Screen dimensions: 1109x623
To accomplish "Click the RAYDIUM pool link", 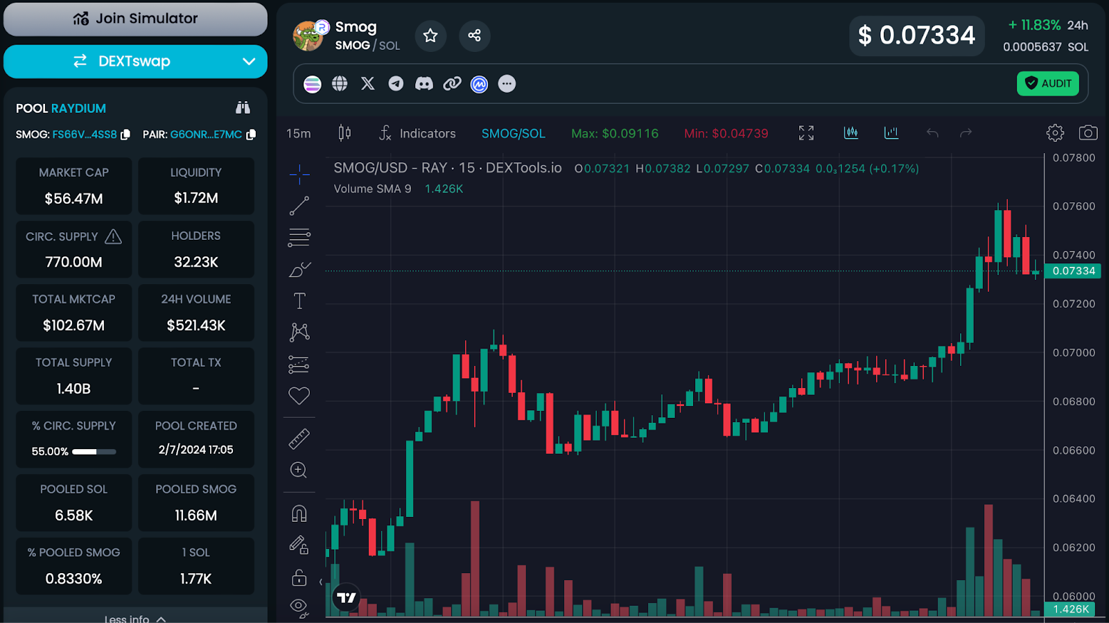I will coord(78,108).
